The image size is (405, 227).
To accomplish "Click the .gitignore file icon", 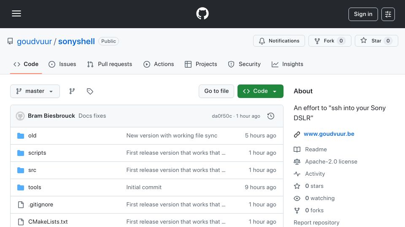I will 21,205.
